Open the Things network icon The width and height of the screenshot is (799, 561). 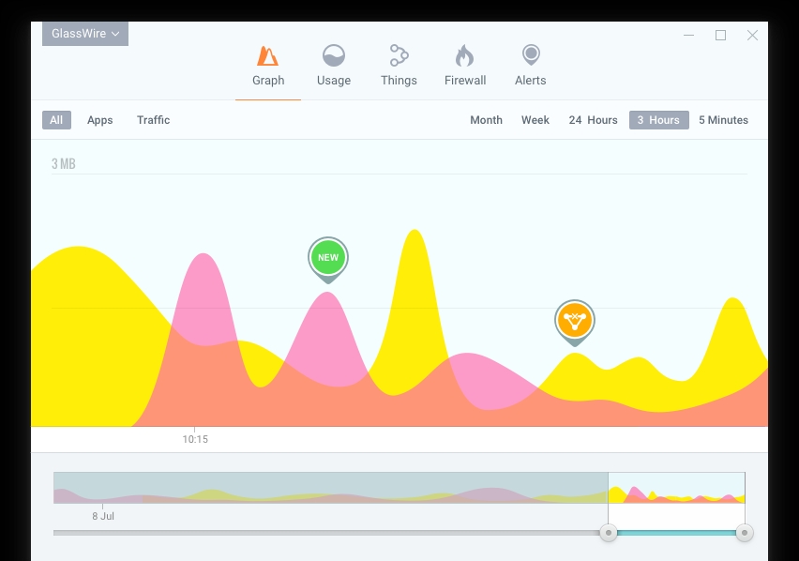(x=399, y=55)
